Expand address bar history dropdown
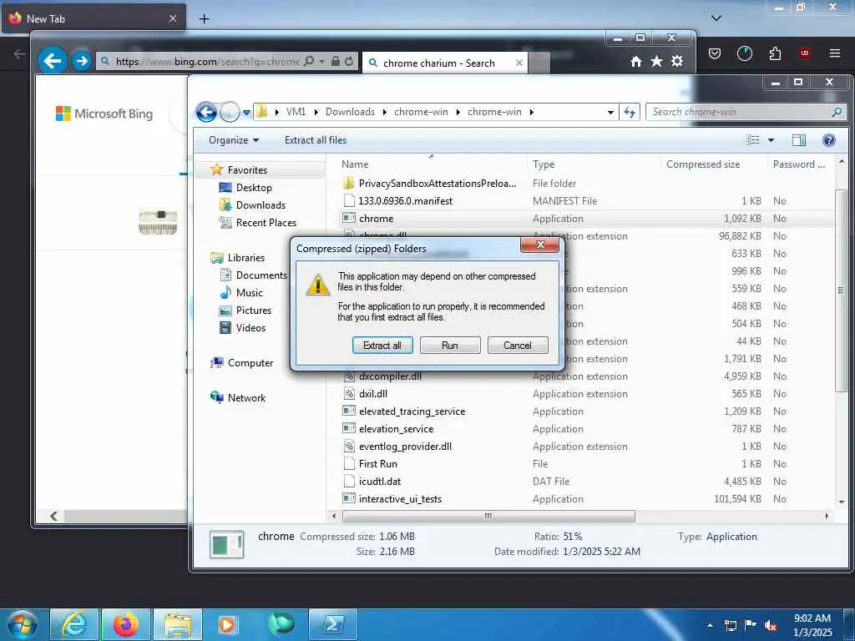855x641 pixels. [610, 113]
